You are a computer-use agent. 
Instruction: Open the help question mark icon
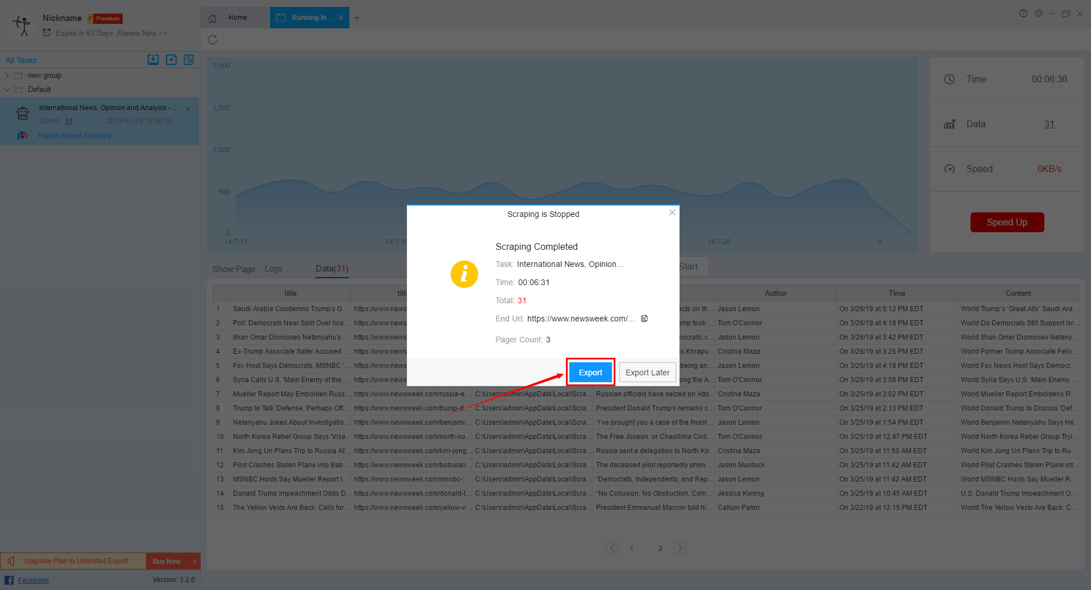pos(1023,13)
